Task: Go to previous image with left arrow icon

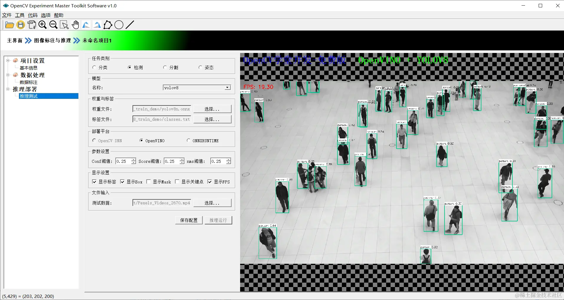Action: [x=86, y=25]
